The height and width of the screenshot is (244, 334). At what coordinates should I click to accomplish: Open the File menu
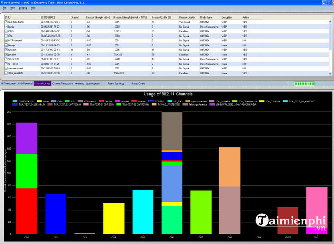click(4, 8)
